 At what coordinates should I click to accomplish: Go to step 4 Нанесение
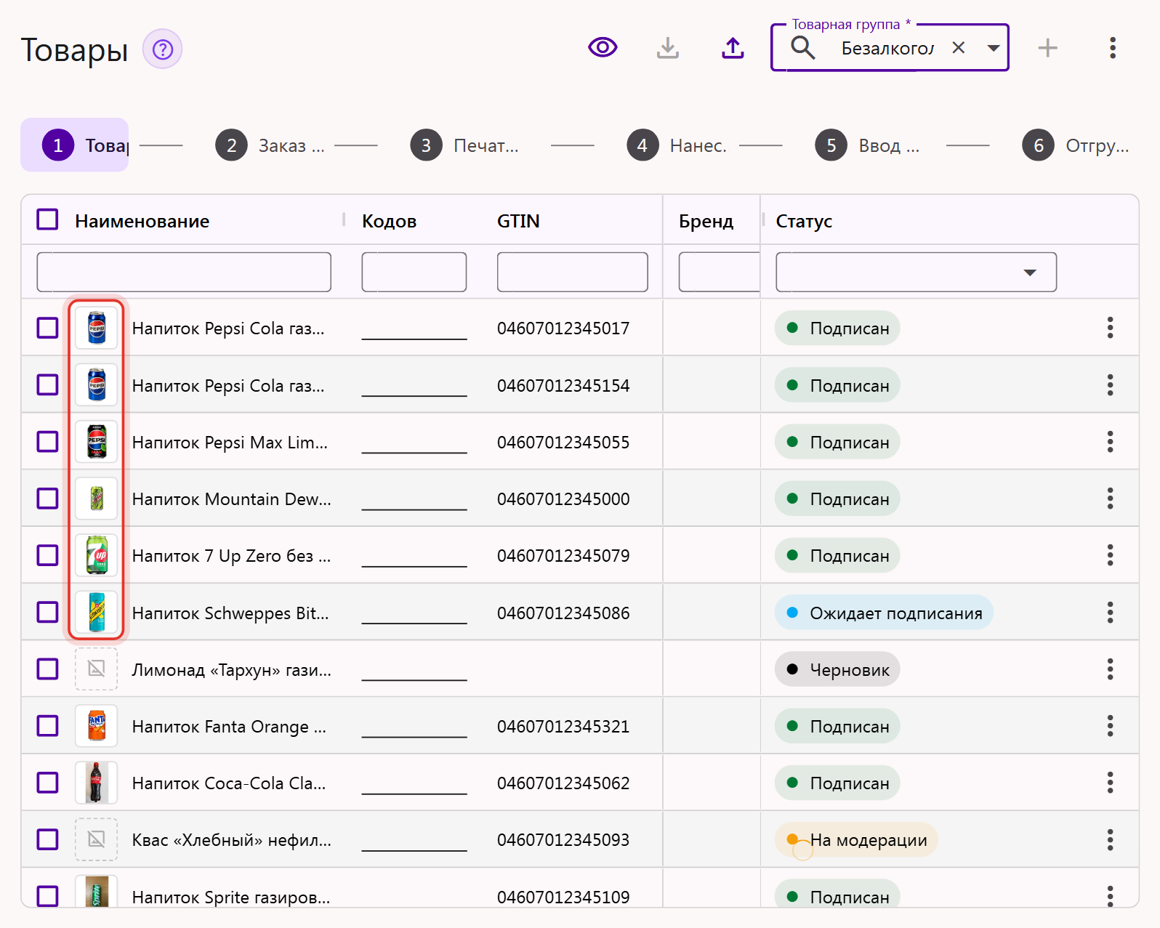click(677, 145)
